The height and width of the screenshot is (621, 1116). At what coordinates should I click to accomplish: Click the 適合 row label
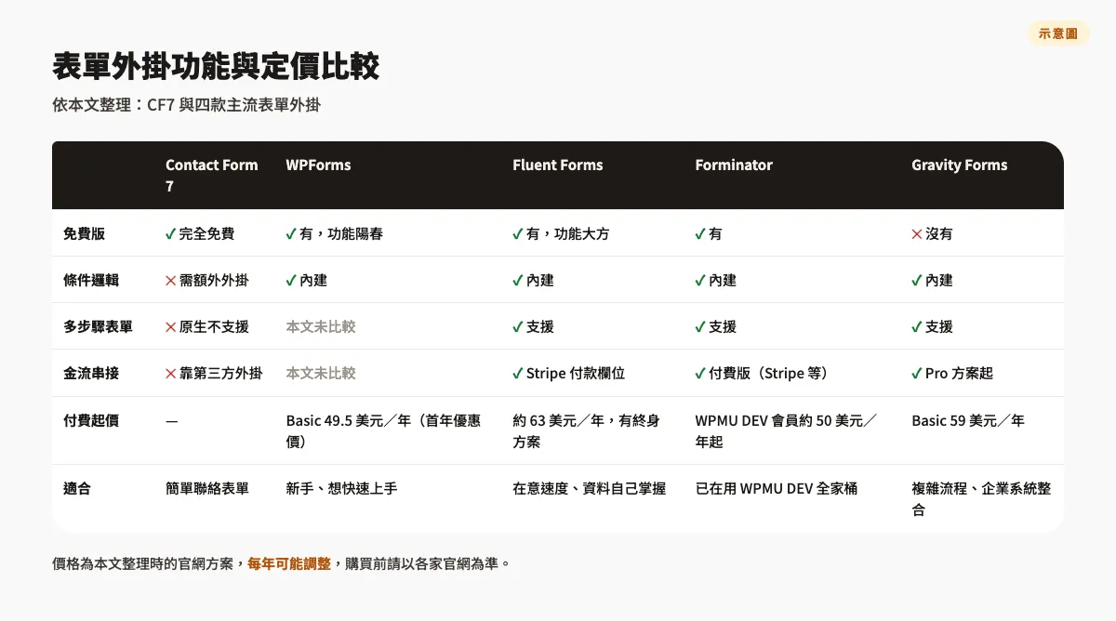77,488
